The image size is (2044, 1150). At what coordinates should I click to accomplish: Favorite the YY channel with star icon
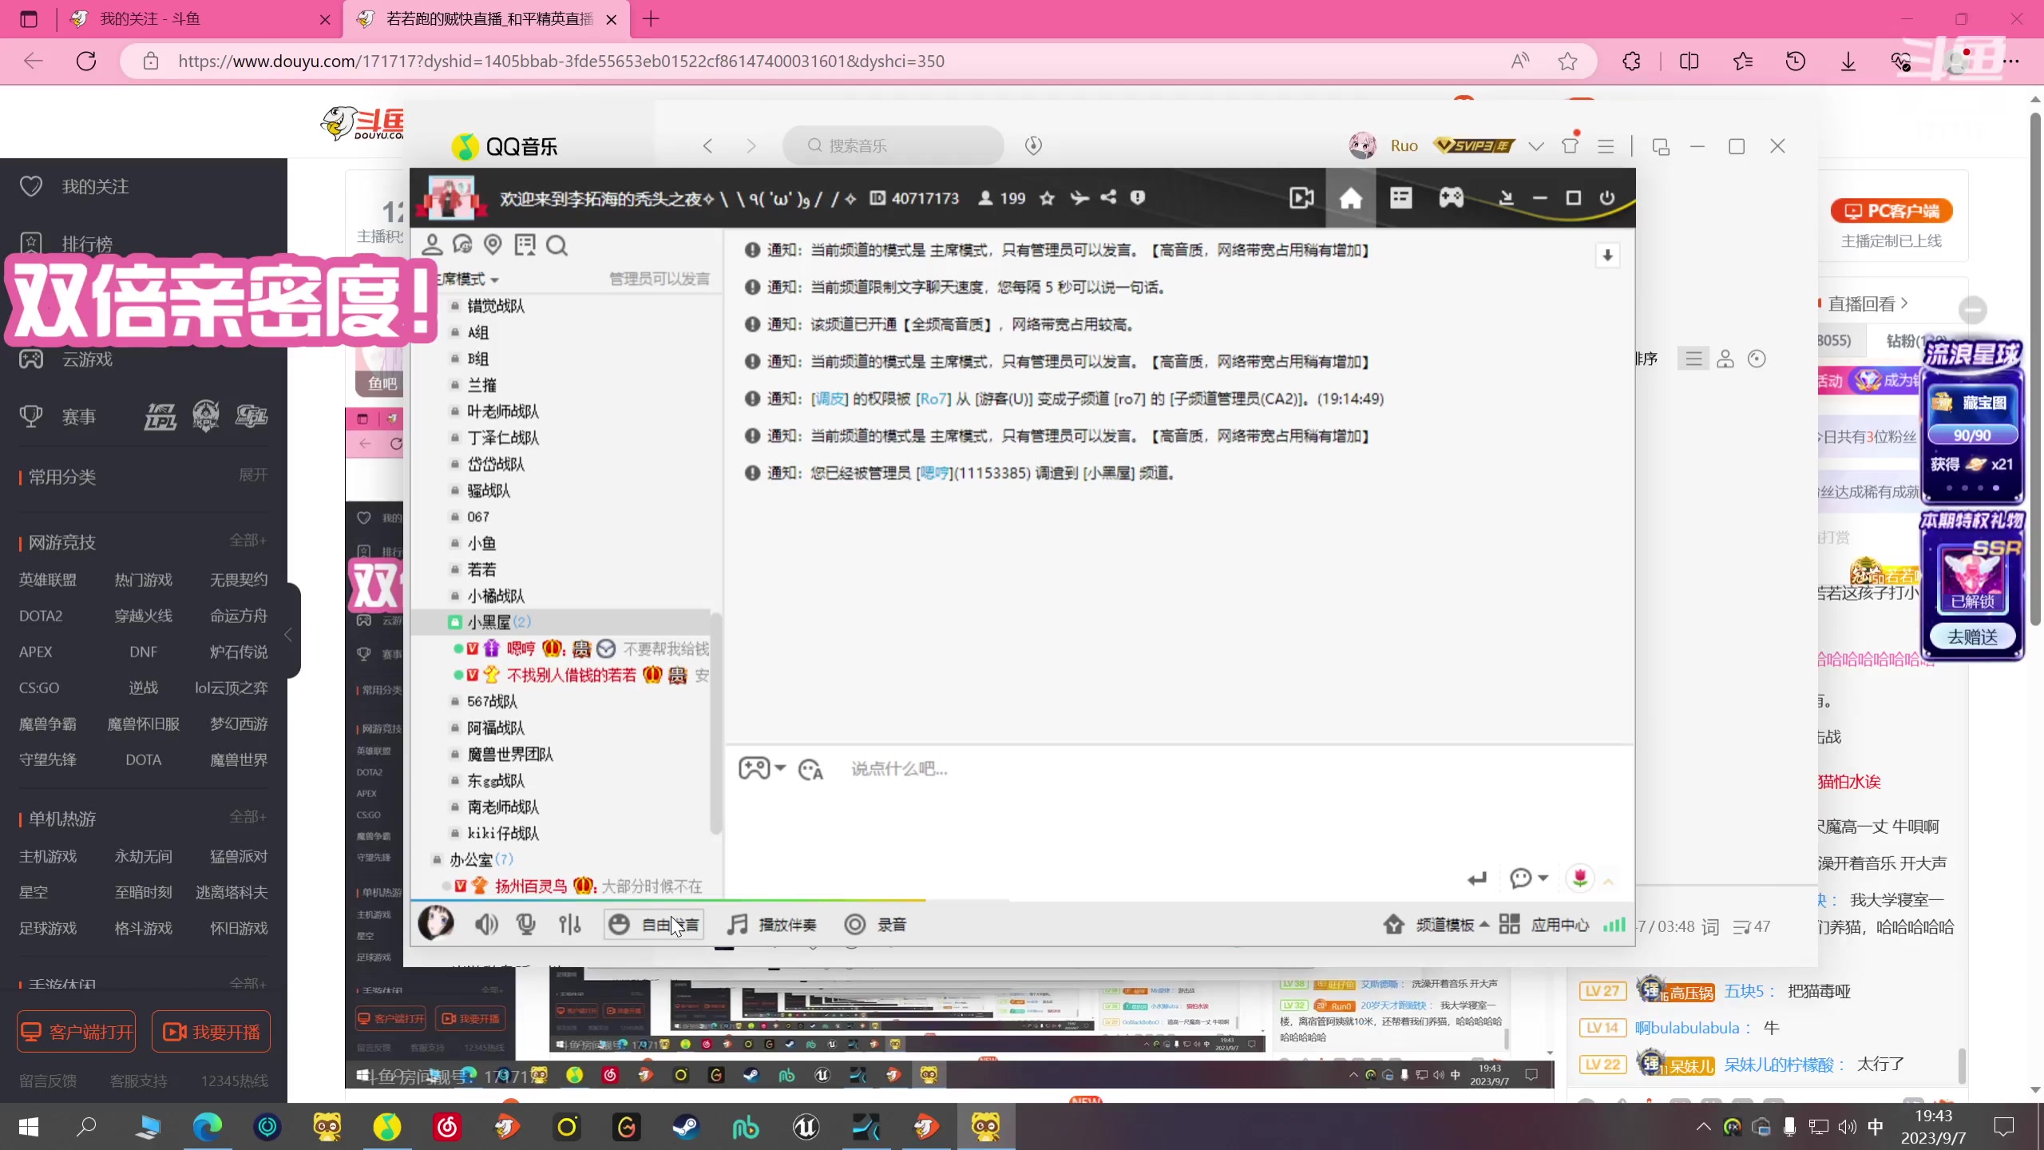click(1047, 198)
